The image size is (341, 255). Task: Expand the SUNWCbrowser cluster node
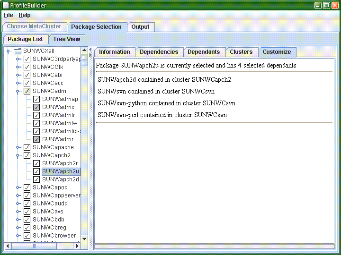point(18,236)
